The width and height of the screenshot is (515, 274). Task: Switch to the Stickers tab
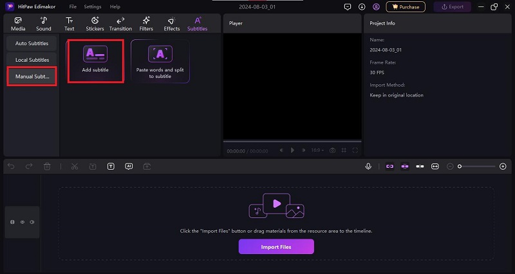[x=95, y=24]
